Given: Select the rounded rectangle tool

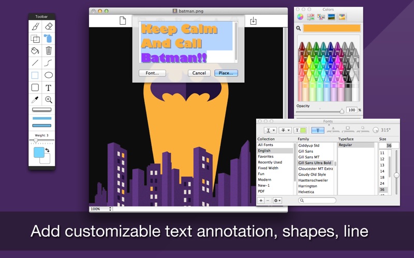Looking at the screenshot, I should [35, 87].
